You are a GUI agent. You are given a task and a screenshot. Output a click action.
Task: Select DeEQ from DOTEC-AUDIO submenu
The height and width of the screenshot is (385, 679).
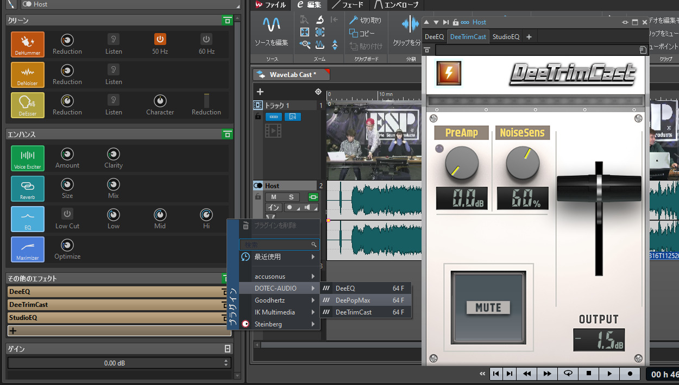click(x=366, y=288)
